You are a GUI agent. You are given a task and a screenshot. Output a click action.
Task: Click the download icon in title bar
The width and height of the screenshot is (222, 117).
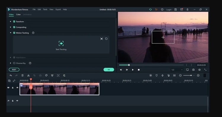coord(187,9)
